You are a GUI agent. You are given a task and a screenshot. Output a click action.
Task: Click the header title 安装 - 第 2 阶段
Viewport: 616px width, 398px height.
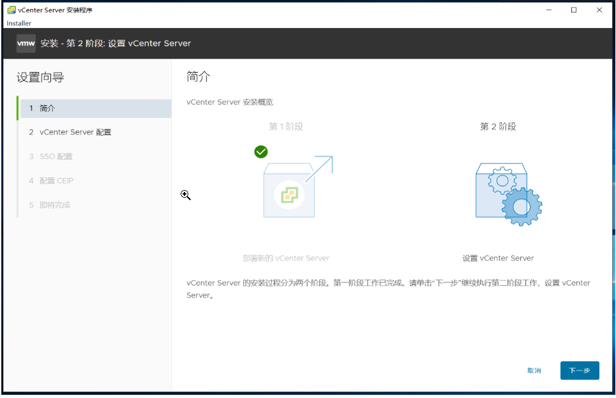click(116, 43)
